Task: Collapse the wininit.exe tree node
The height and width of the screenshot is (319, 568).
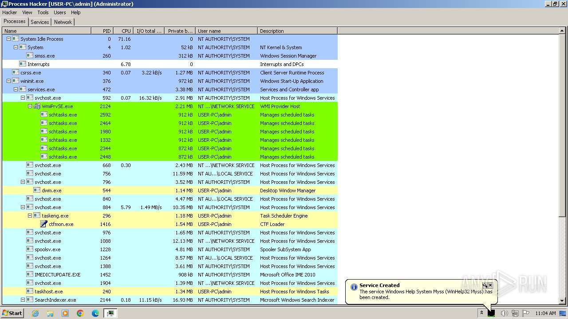Action: 8,81
